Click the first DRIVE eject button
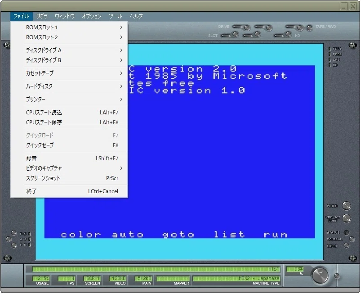Image resolution: width=361 pixels, height=294 pixels. pos(247,27)
